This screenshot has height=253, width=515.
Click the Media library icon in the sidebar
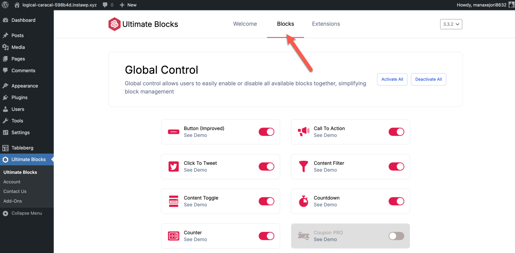click(x=6, y=47)
